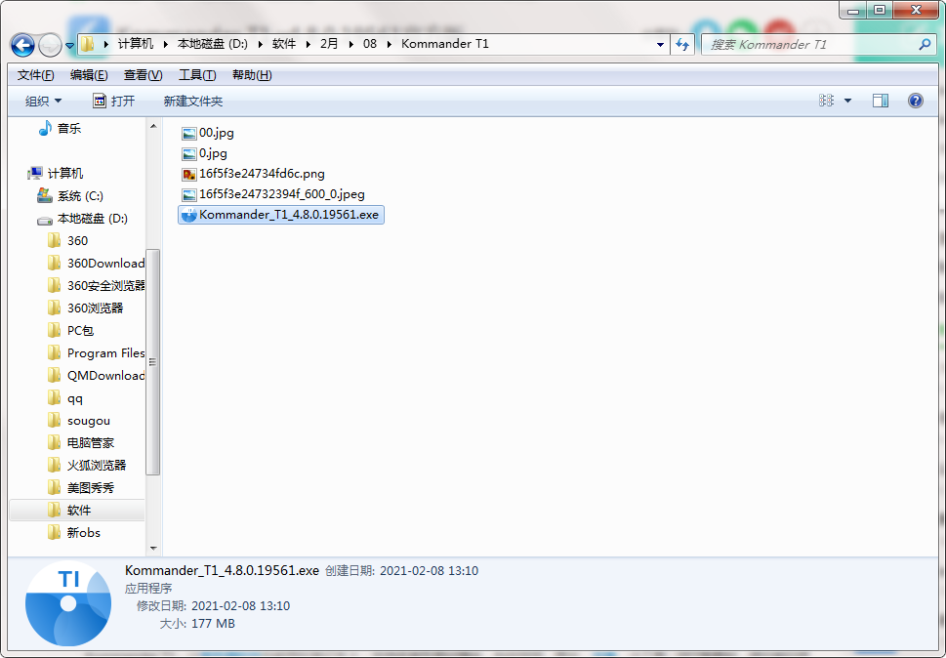Image resolution: width=946 pixels, height=658 pixels.
Task: Click the large Kommander T1 details icon
Action: pyautogui.click(x=68, y=603)
